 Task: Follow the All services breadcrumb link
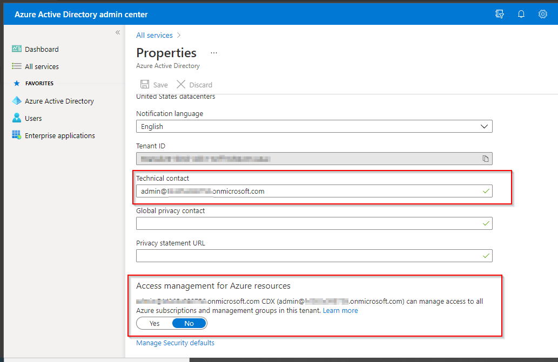(154, 35)
